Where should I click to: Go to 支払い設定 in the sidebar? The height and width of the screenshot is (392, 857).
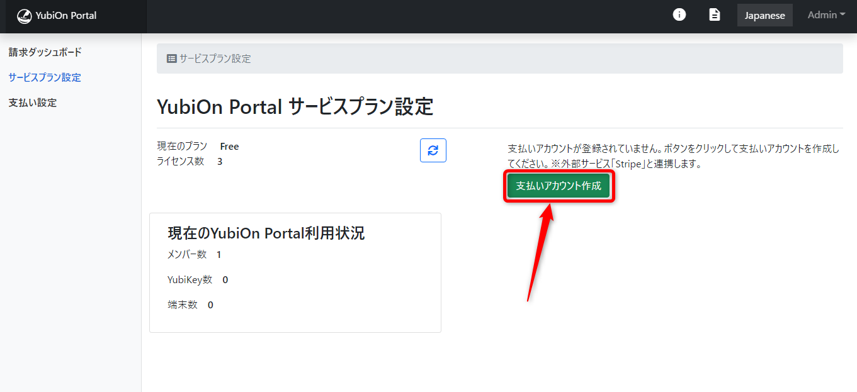click(x=33, y=103)
